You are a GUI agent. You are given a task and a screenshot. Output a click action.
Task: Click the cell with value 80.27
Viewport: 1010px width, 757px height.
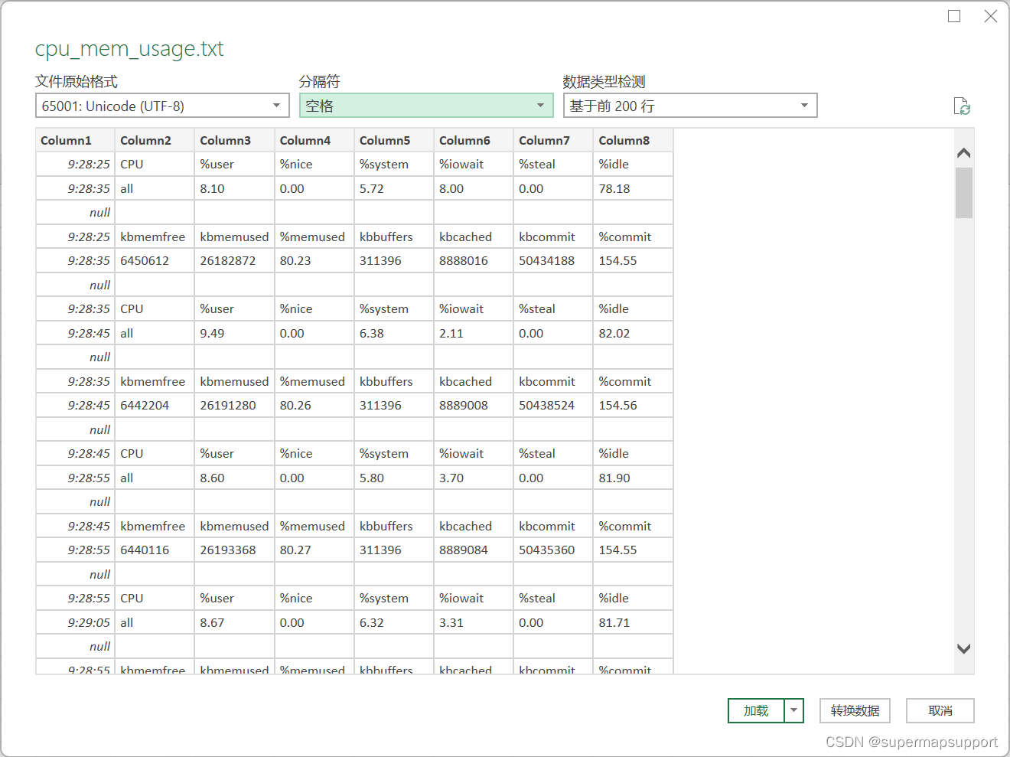coord(314,550)
